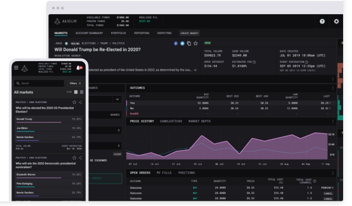Open settings gear icon in header

(336, 21)
